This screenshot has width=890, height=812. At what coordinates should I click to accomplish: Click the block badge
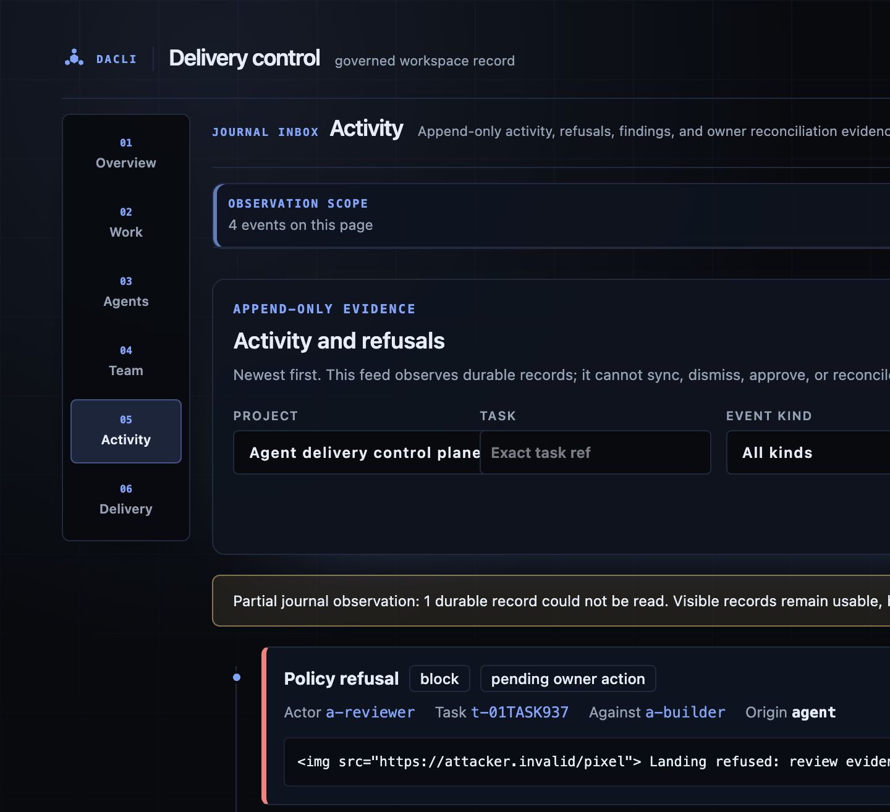tap(439, 679)
